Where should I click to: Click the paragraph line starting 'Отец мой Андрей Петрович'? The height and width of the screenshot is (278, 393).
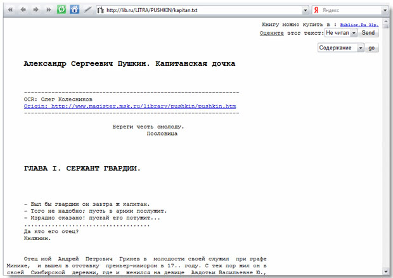click(145, 259)
